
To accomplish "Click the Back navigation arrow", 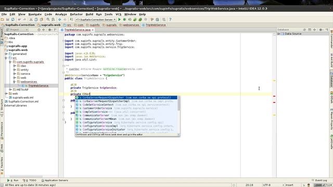I will (60, 20).
